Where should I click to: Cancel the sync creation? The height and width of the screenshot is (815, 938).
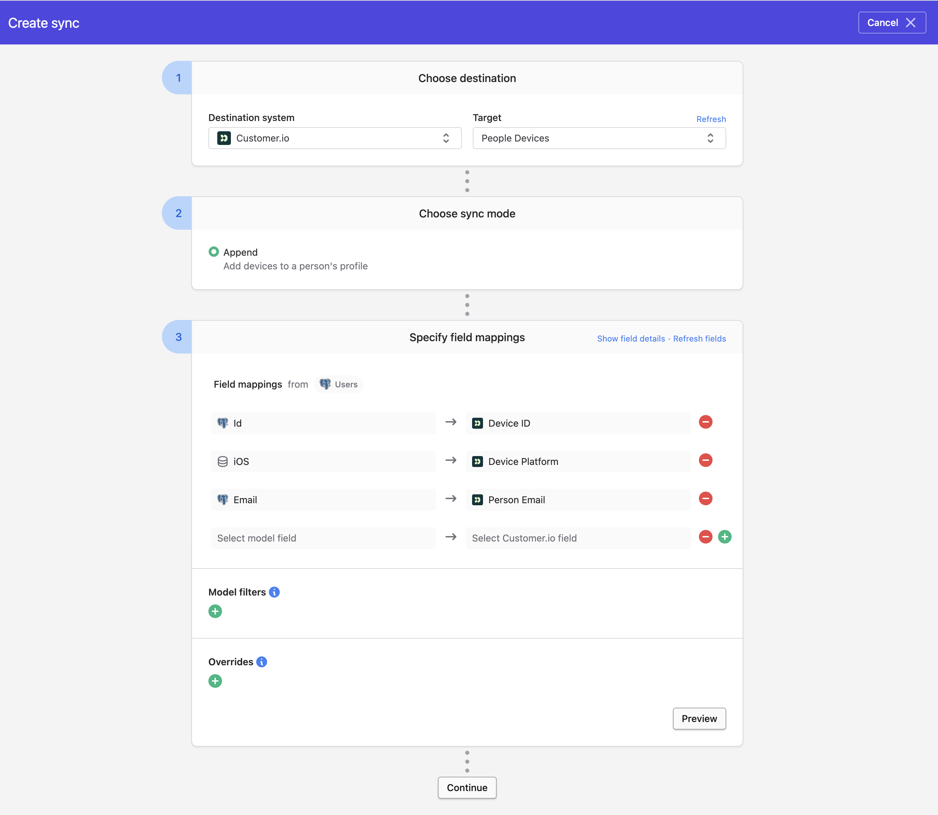tap(891, 23)
